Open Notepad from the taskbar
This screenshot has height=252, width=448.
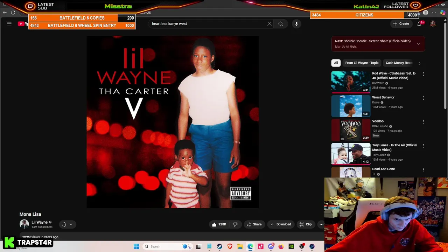click(209, 246)
